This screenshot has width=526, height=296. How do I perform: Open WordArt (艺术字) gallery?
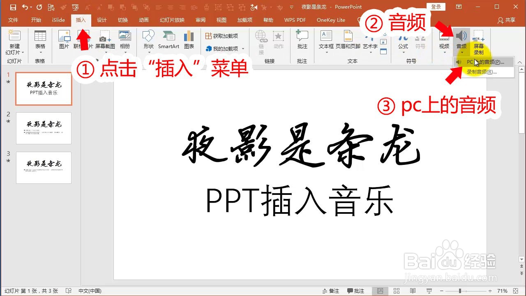pyautogui.click(x=370, y=42)
